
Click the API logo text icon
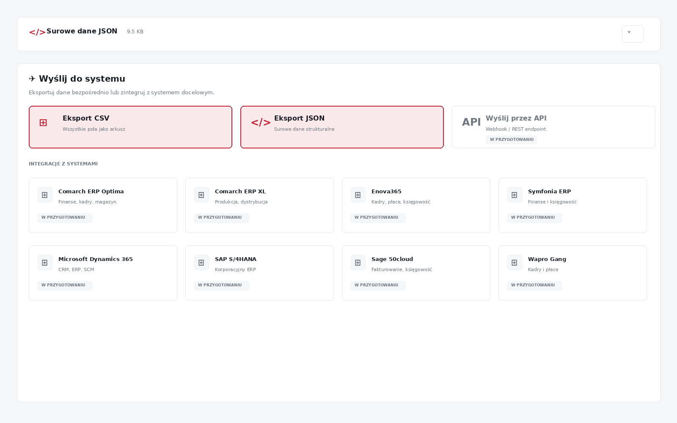[471, 122]
